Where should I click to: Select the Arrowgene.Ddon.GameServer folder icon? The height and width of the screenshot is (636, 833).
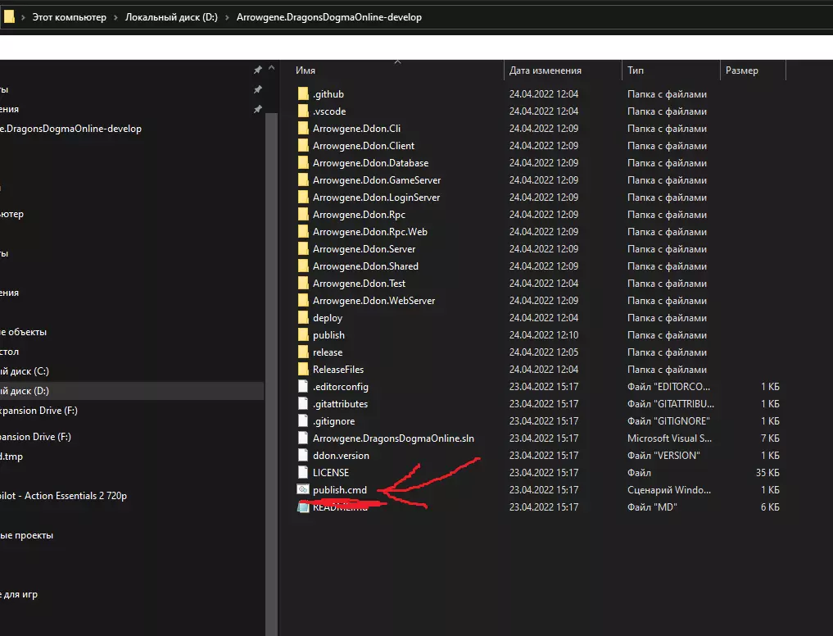pos(302,180)
